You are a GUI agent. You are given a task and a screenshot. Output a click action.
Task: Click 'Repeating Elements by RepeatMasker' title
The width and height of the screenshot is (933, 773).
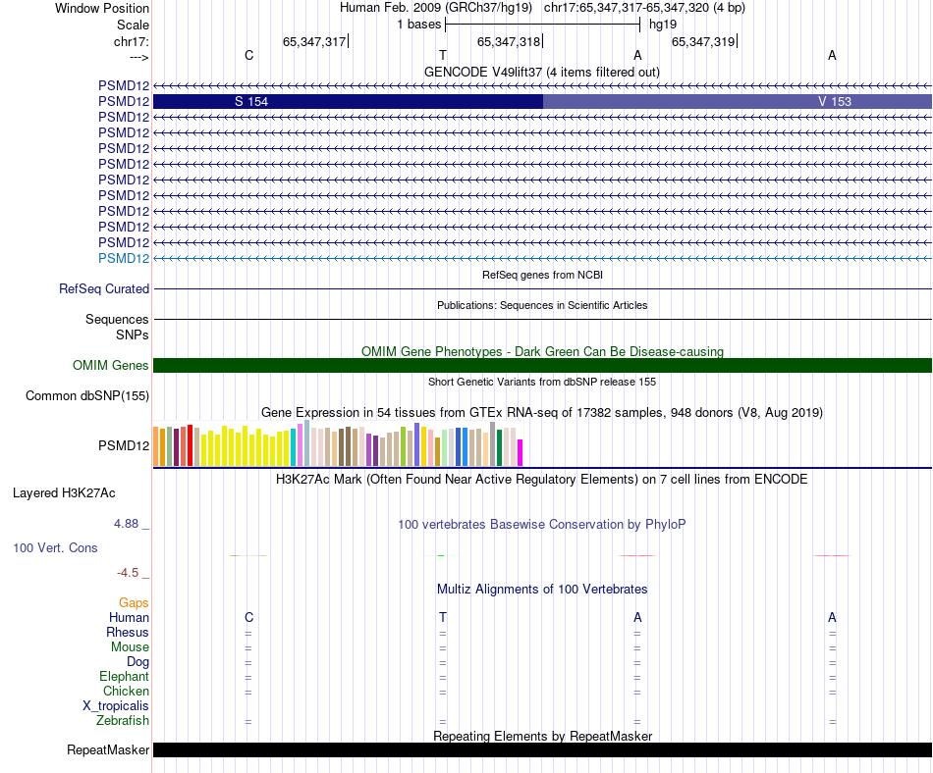[543, 736]
